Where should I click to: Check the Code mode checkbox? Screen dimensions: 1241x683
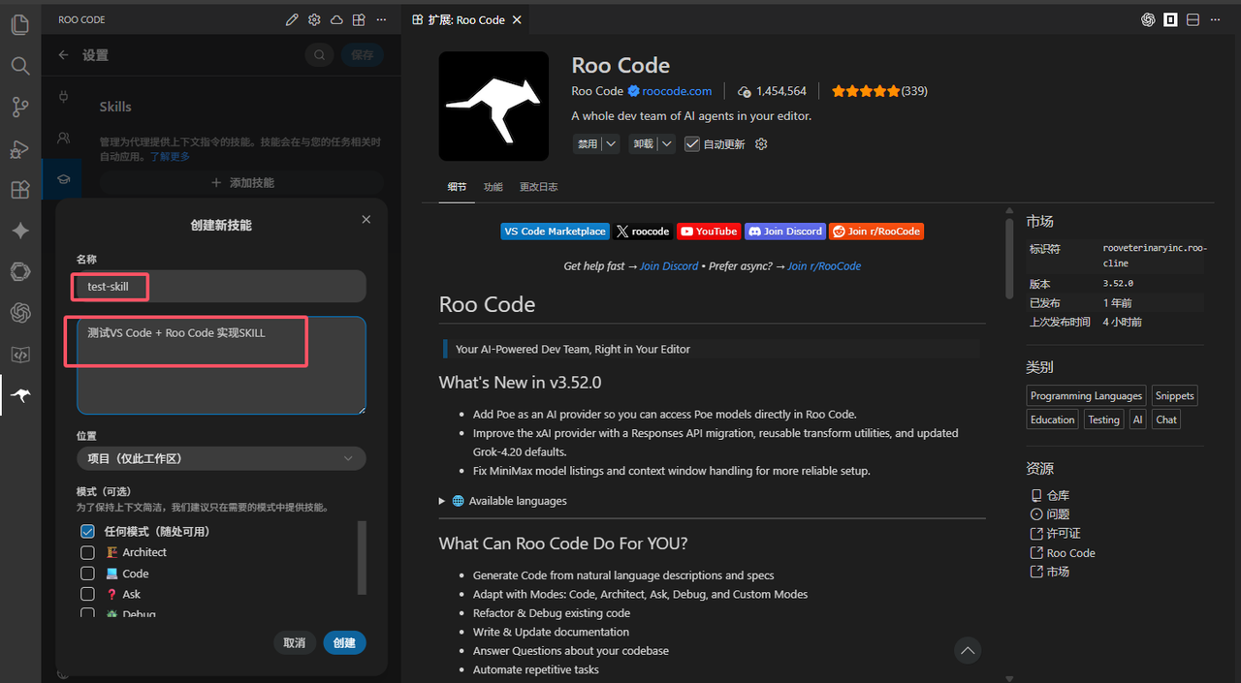(x=87, y=574)
